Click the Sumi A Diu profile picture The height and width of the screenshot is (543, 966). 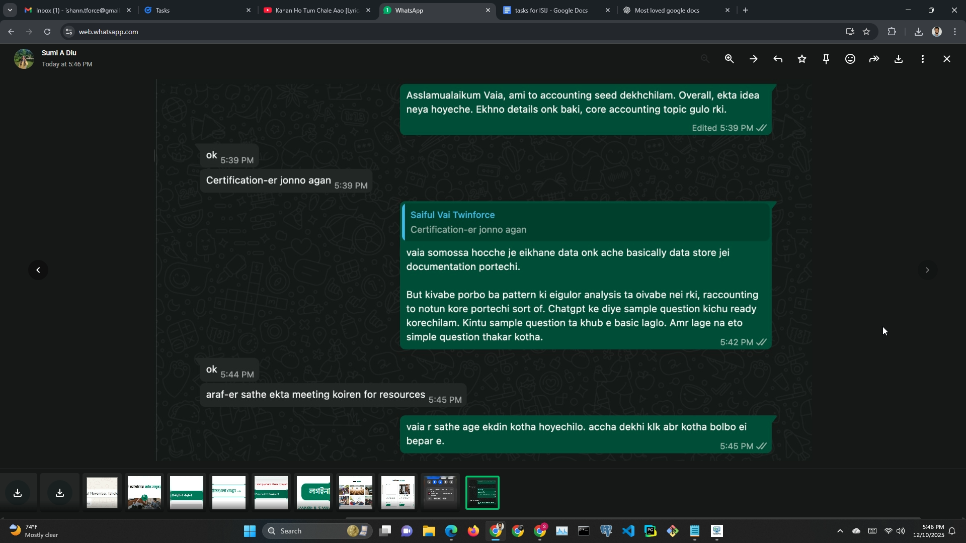pyautogui.click(x=24, y=59)
